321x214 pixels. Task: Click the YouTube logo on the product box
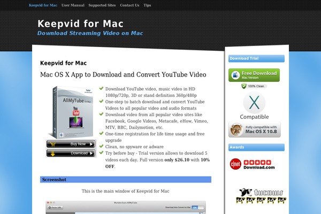tap(76, 111)
